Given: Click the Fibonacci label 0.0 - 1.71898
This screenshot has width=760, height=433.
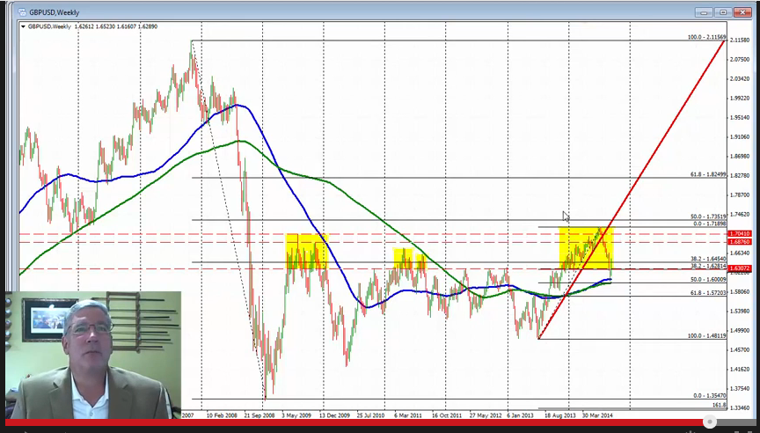Looking at the screenshot, I should [710, 224].
